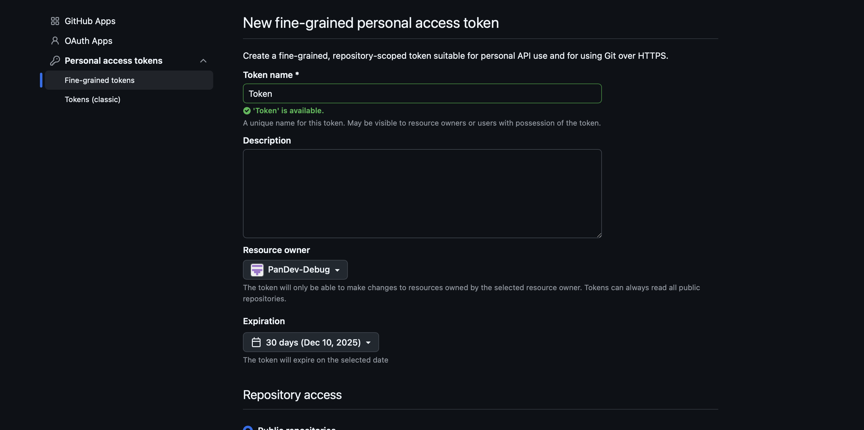Click the key icon beside Personal access tokens

pyautogui.click(x=55, y=61)
